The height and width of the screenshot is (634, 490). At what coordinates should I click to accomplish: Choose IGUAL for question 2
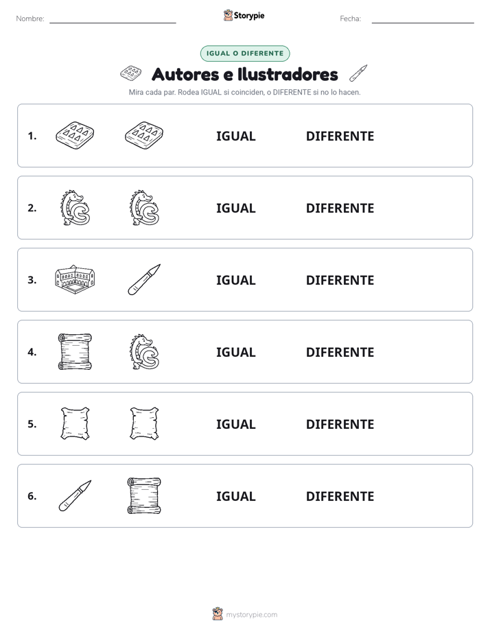(x=235, y=208)
